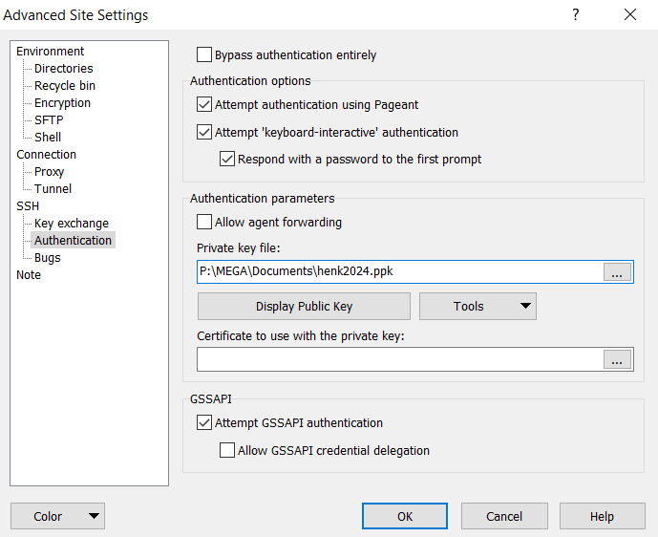Image resolution: width=658 pixels, height=537 pixels.
Task: Open the Tools dropdown menu
Action: 478,307
